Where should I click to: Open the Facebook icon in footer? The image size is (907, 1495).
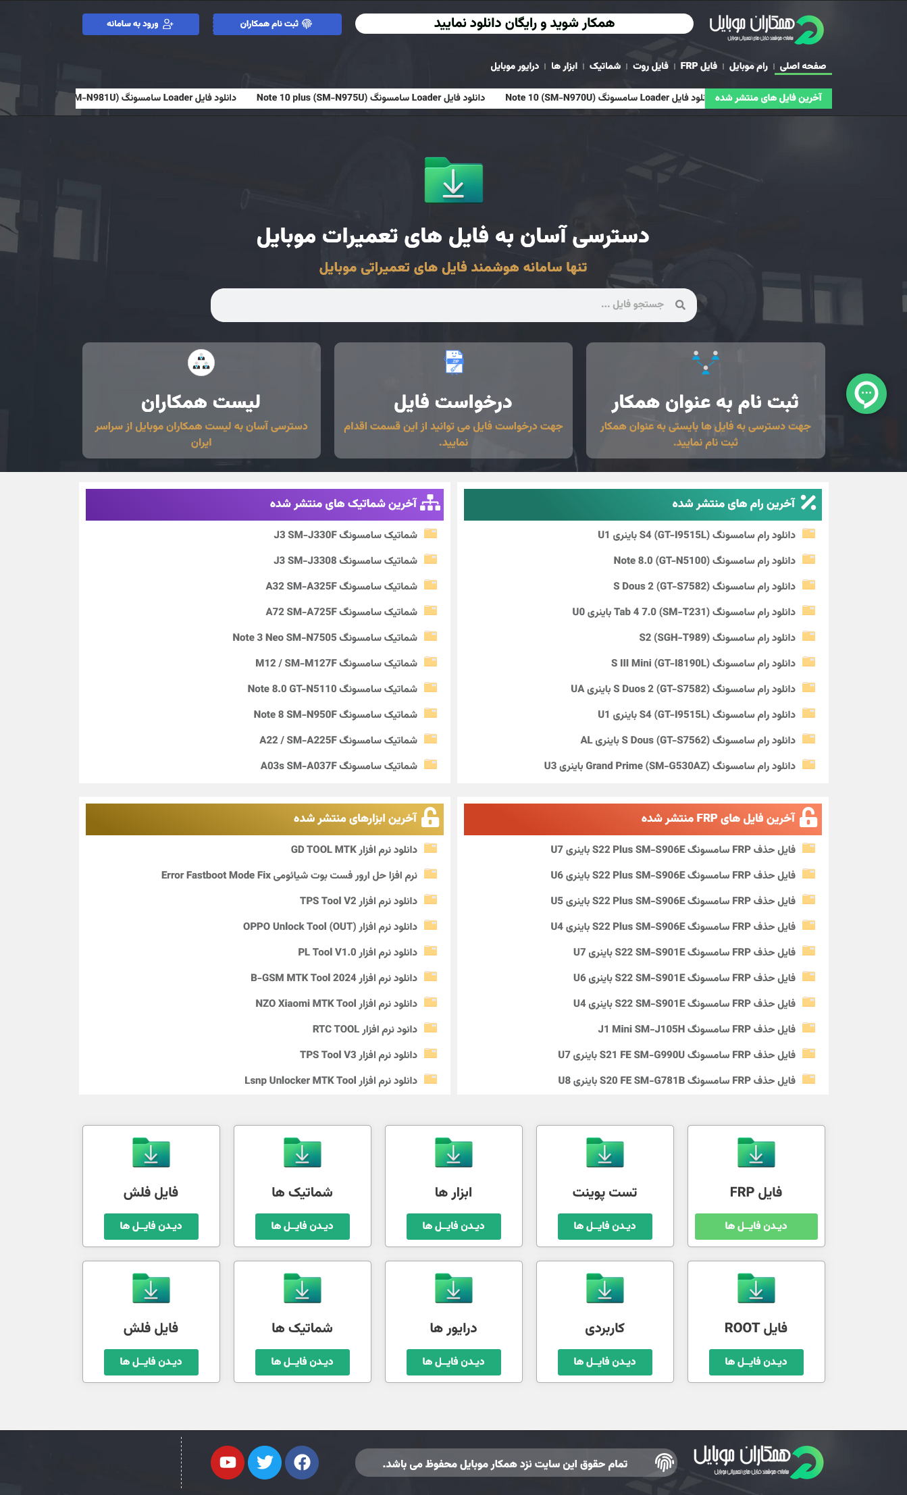[302, 1463]
